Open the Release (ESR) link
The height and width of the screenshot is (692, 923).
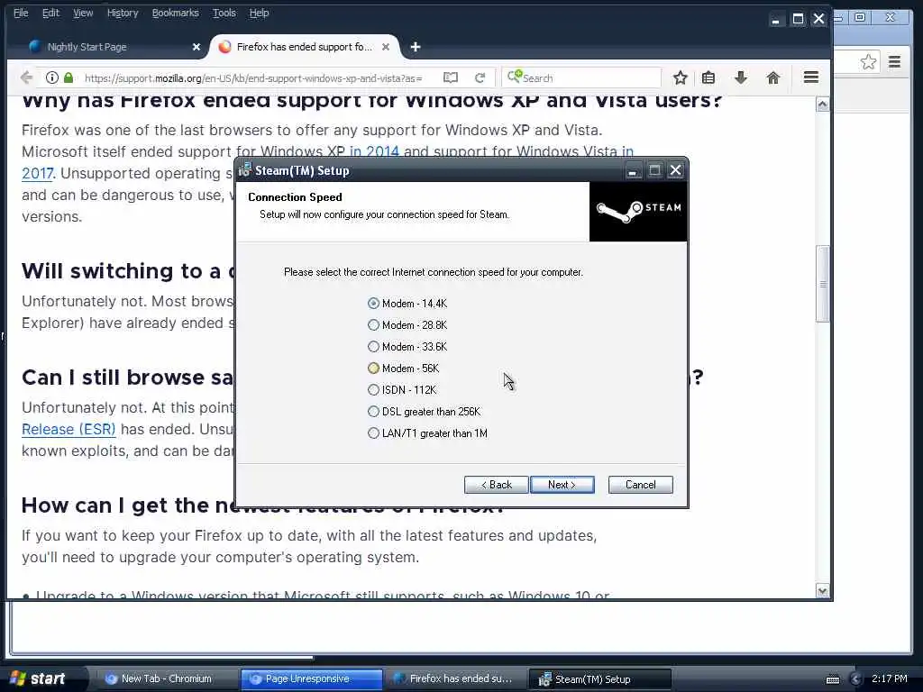(69, 430)
